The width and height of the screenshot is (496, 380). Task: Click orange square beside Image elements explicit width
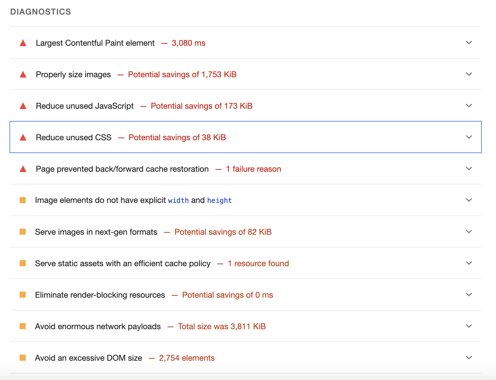tap(23, 200)
